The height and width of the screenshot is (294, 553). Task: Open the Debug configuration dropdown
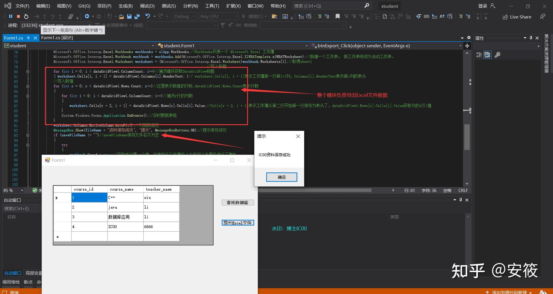pyautogui.click(x=185, y=16)
